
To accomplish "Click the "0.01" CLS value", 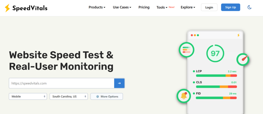I will (x=234, y=82).
